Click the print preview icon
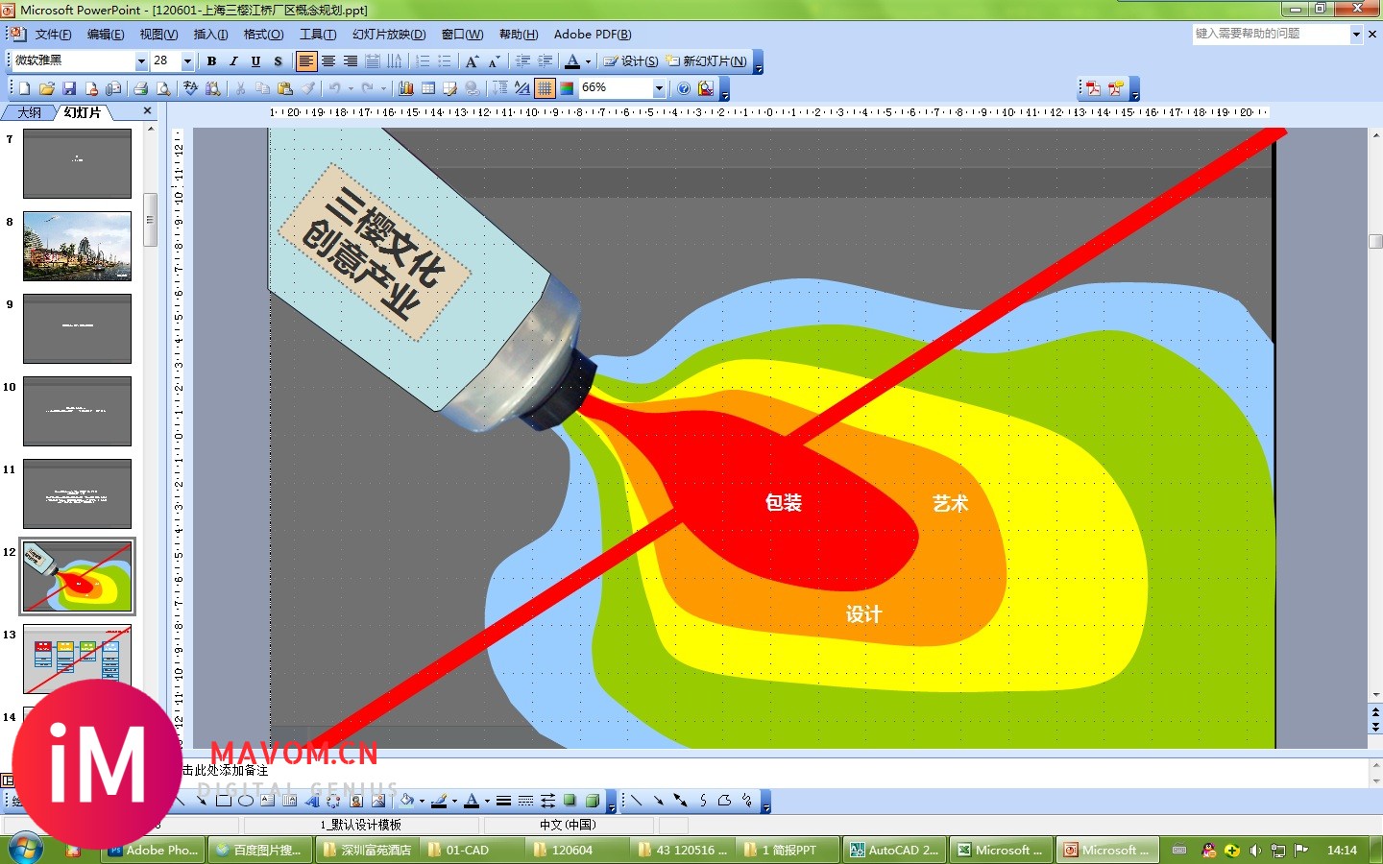1383x864 pixels. 163,88
